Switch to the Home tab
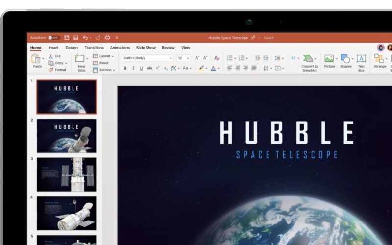Screen dimensions: 392x245 point(36,48)
